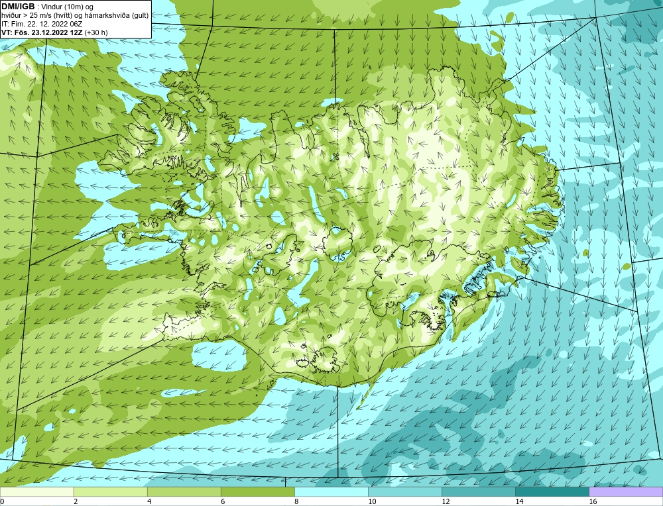The height and width of the screenshot is (506, 663).
Task: Click the 'VT: Fös. 23.12.2022 12Z' line
Action: 42,32
